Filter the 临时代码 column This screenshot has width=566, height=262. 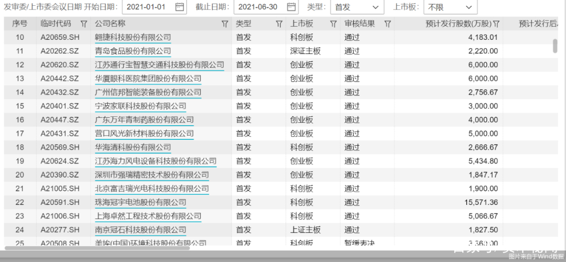coord(84,24)
